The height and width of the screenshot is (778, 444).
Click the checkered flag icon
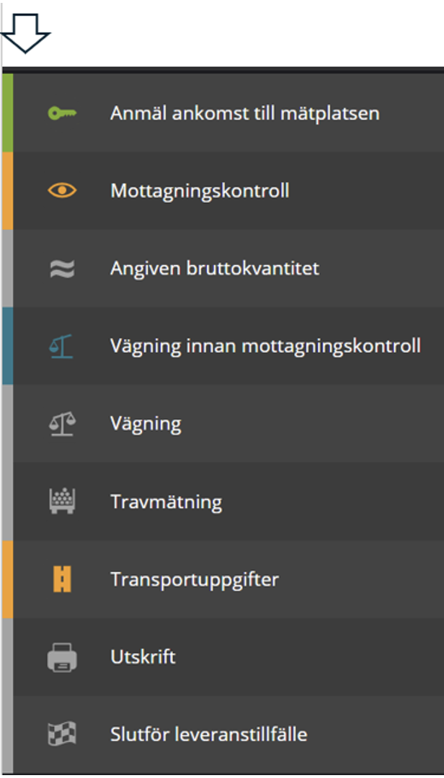click(62, 734)
